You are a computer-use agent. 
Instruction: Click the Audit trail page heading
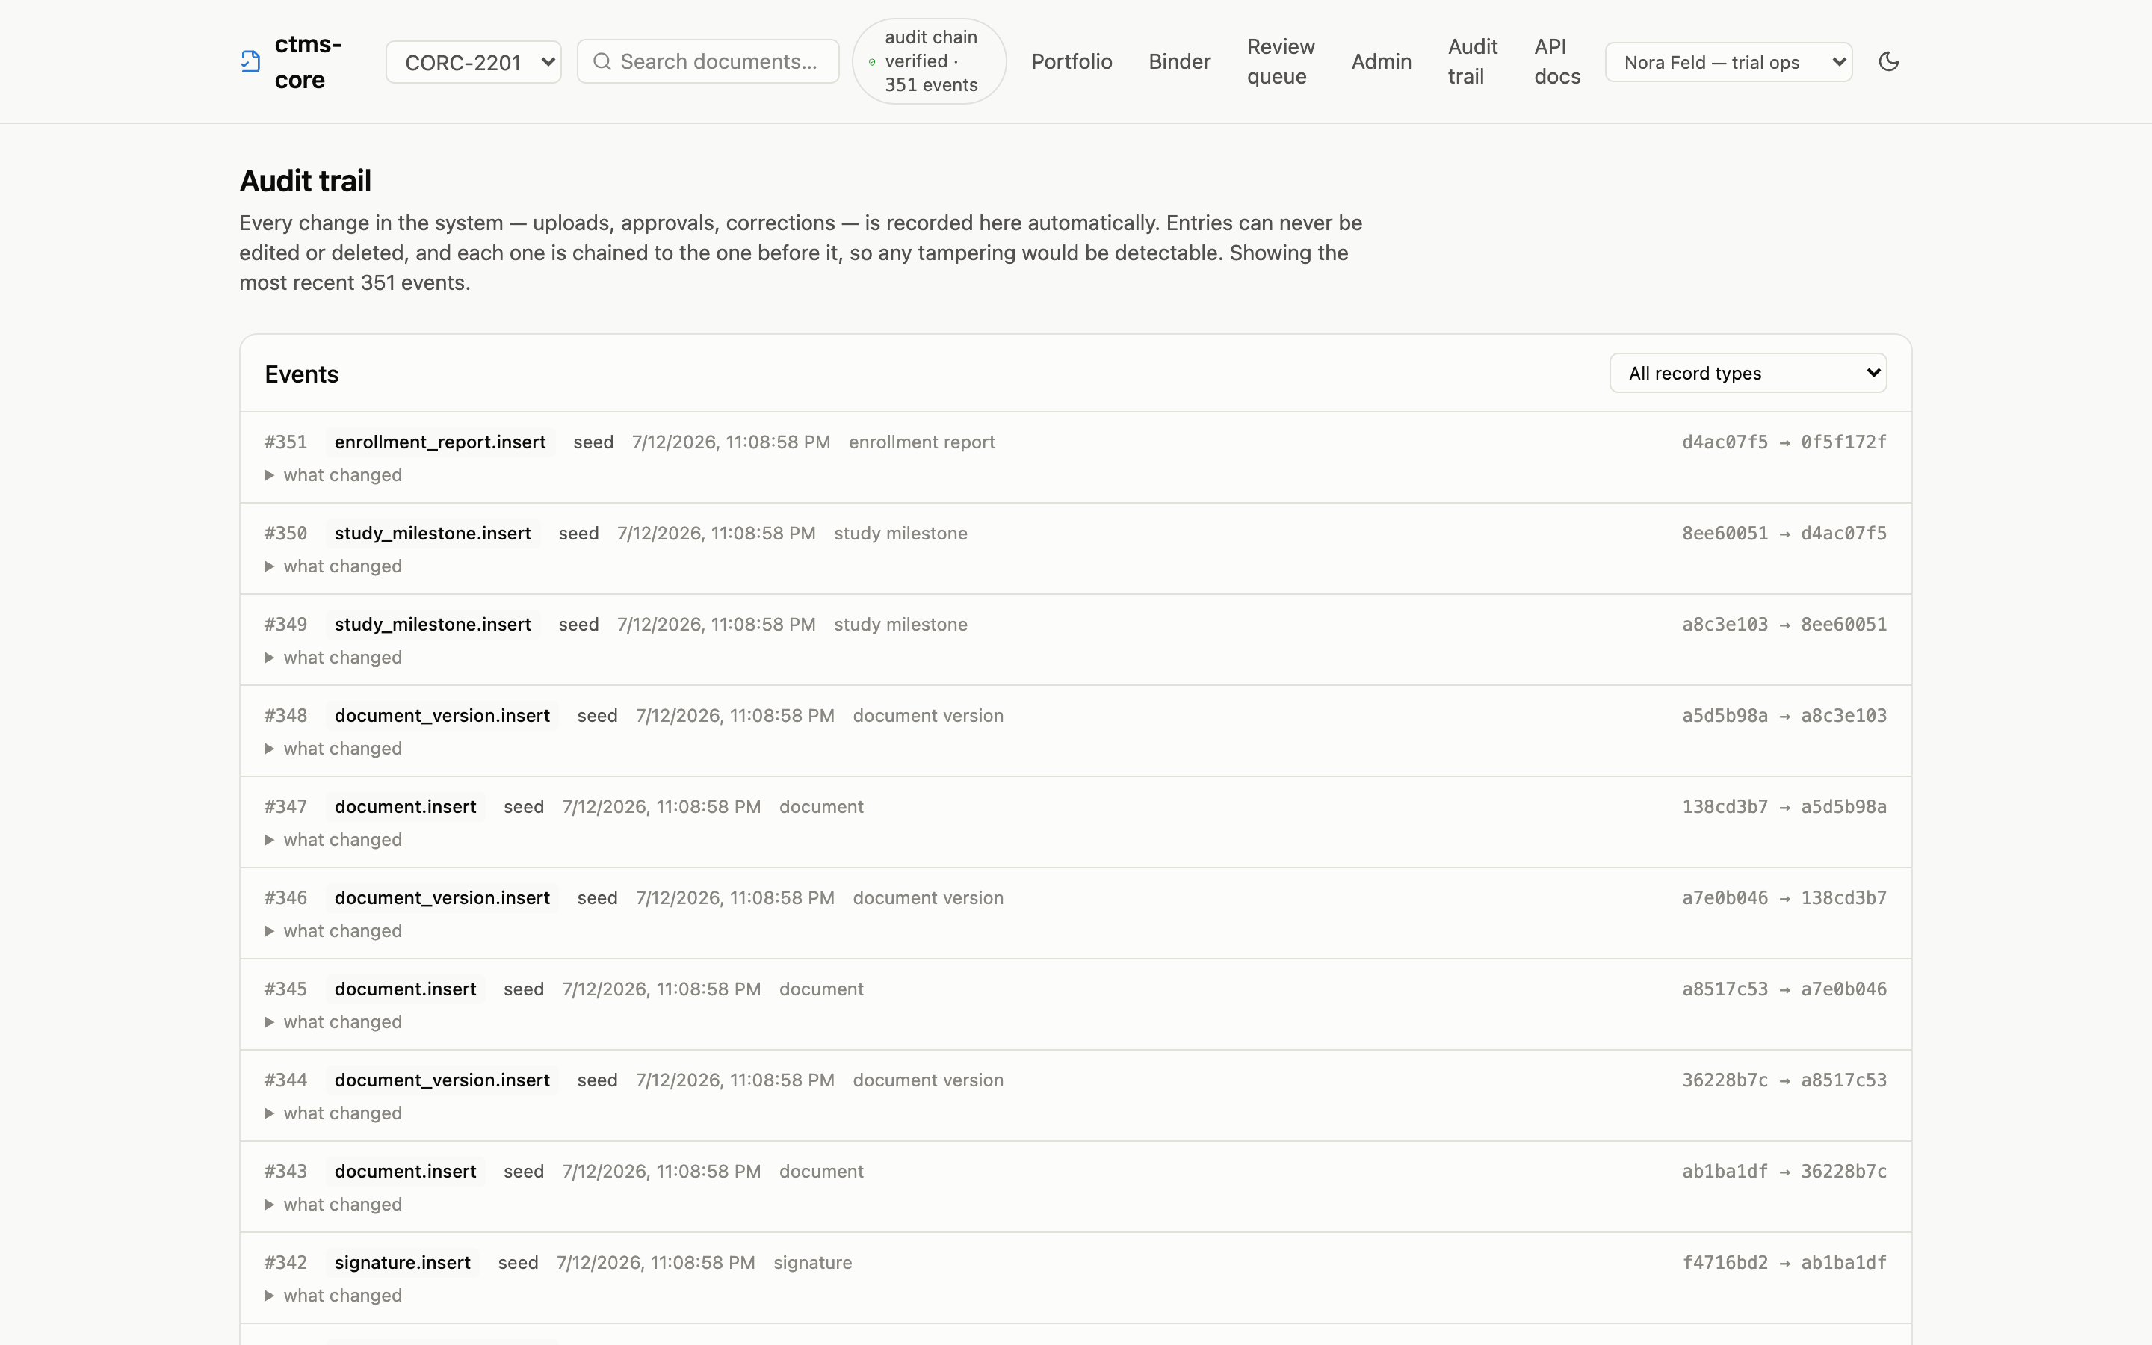[x=305, y=182]
